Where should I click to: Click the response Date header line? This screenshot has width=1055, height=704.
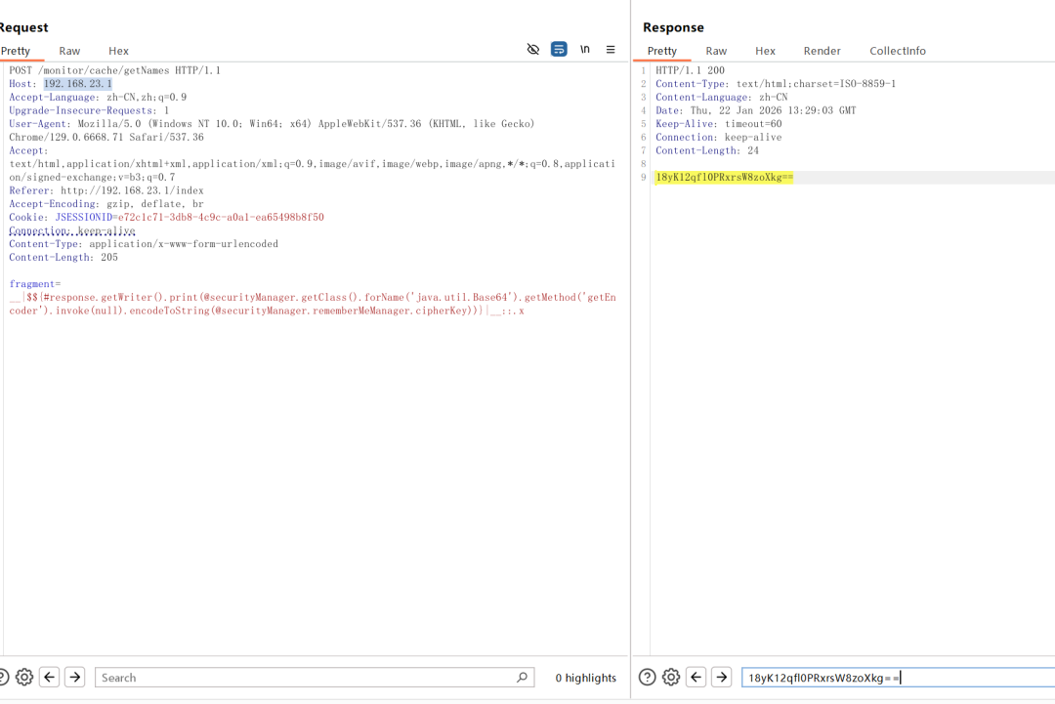tap(755, 111)
